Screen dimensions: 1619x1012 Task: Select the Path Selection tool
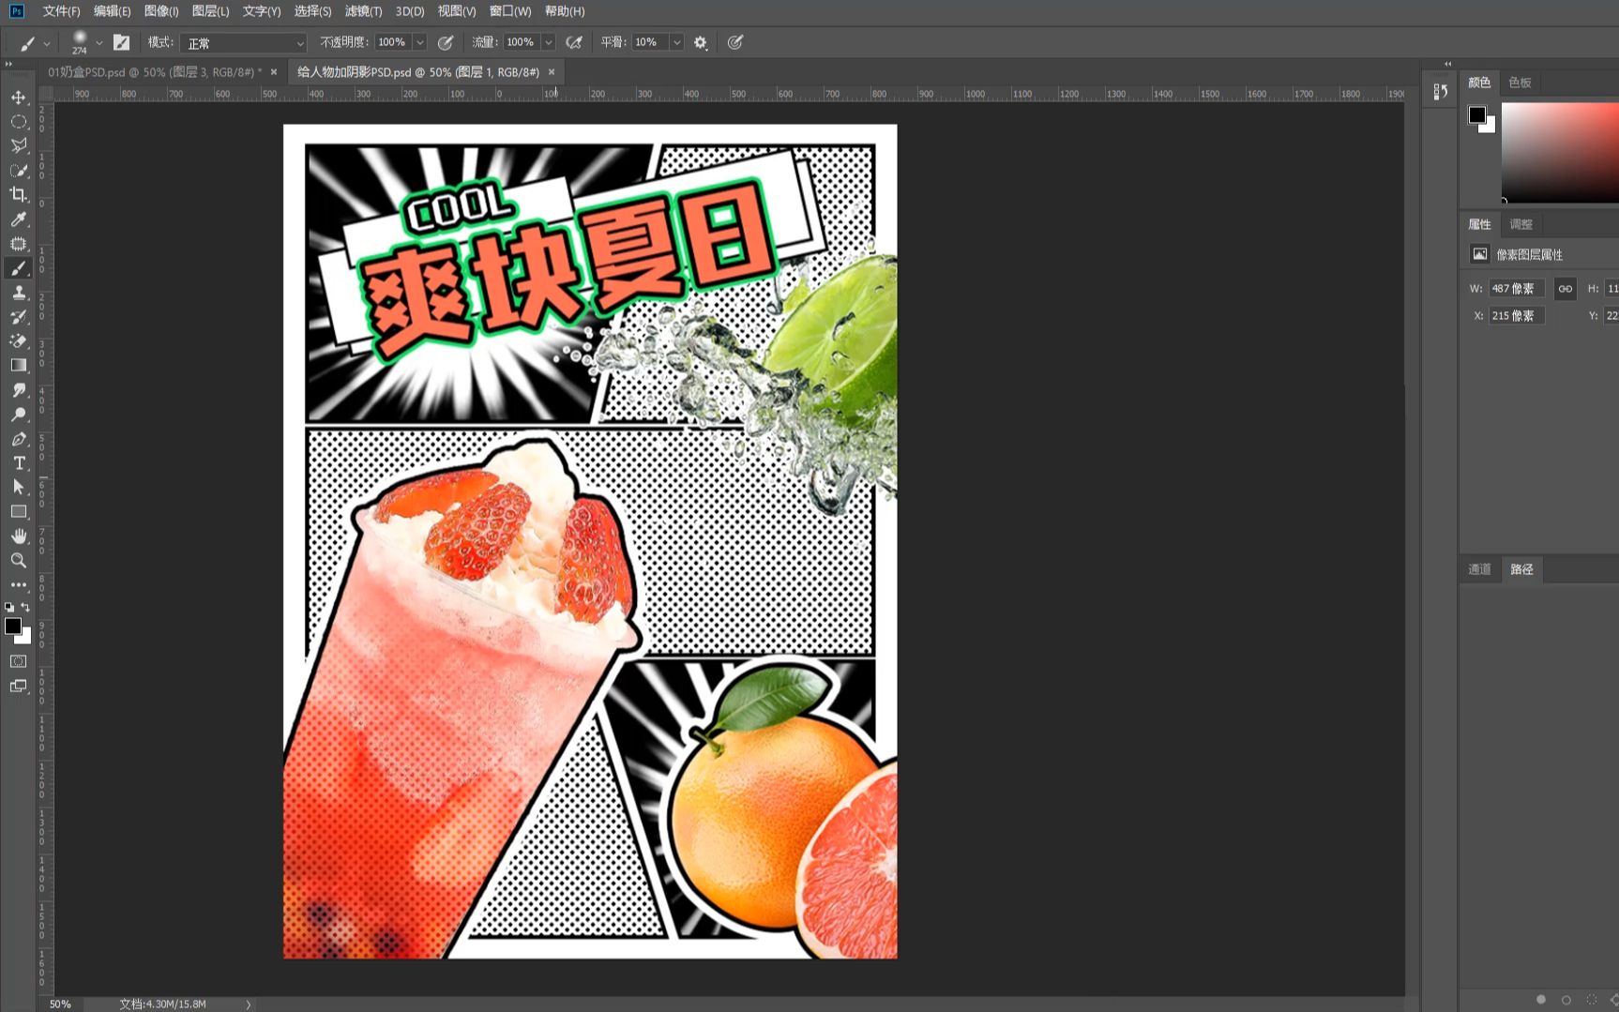(19, 488)
